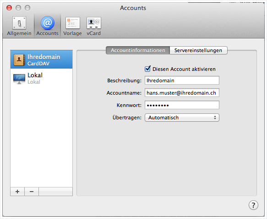
Task: Add a new account with plus button
Action: 17,192
